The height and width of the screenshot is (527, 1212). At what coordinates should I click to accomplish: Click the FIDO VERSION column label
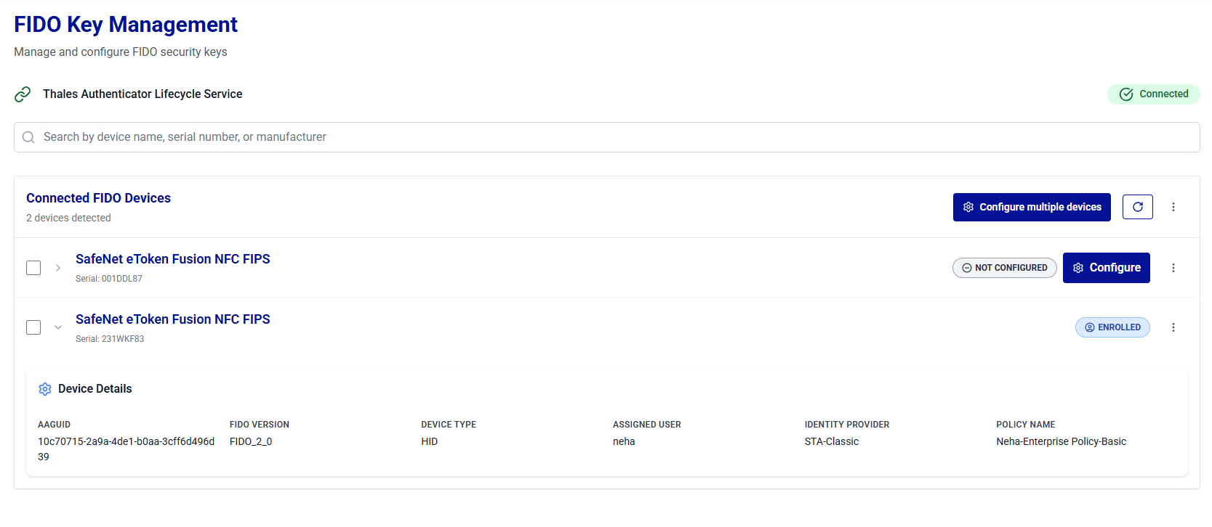point(260,425)
